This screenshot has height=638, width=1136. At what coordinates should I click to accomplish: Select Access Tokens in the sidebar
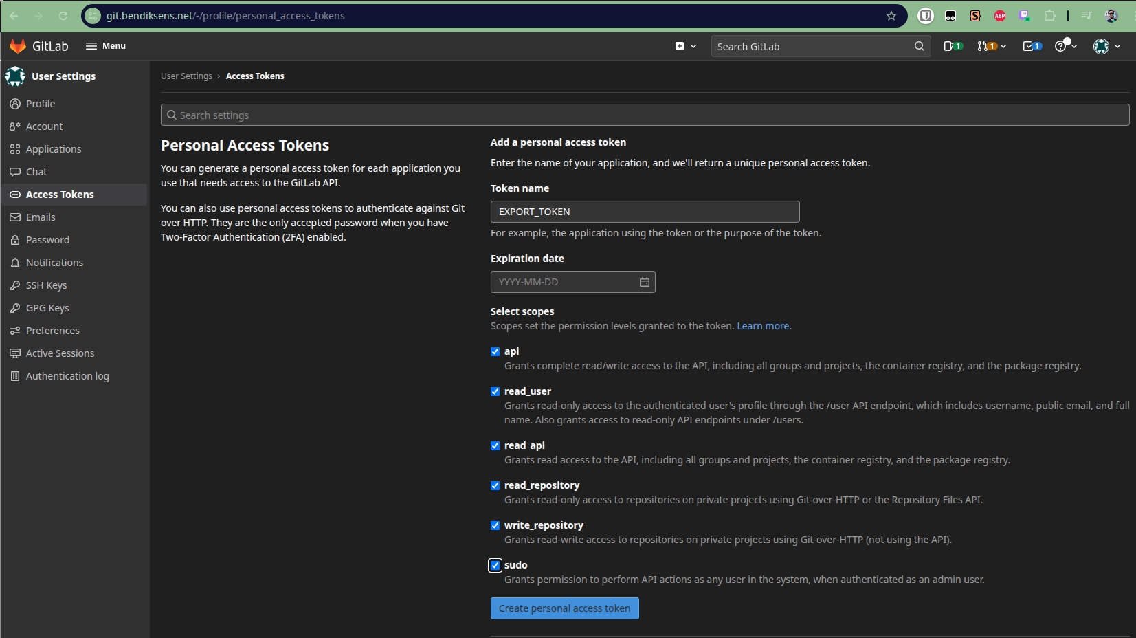(x=74, y=195)
